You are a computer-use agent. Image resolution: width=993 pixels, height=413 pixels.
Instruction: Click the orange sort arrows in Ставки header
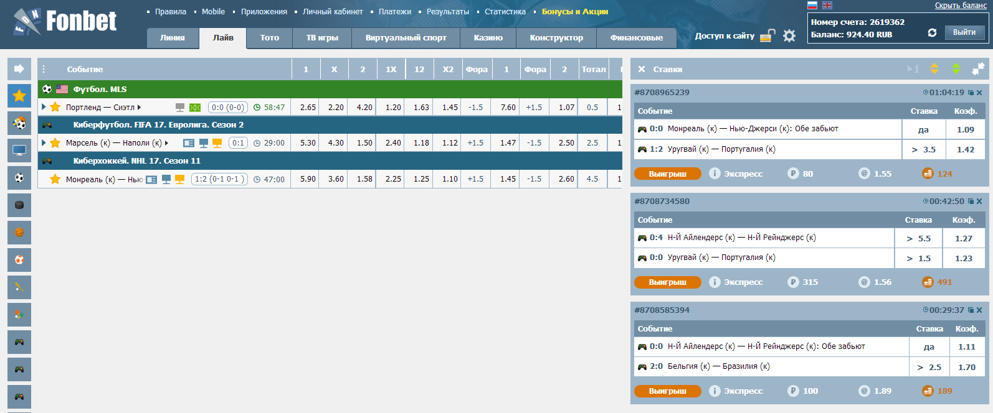pos(934,68)
